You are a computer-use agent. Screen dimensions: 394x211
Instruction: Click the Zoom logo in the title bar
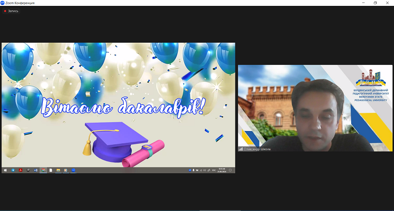(x=2, y=3)
